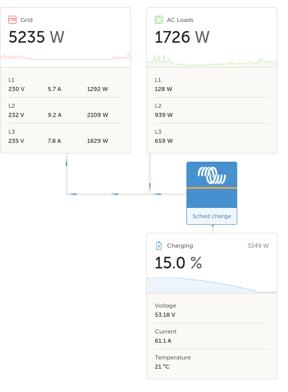Click the battery Charging icon
Image resolution: width=288 pixels, height=392 pixels.
pyautogui.click(x=159, y=246)
